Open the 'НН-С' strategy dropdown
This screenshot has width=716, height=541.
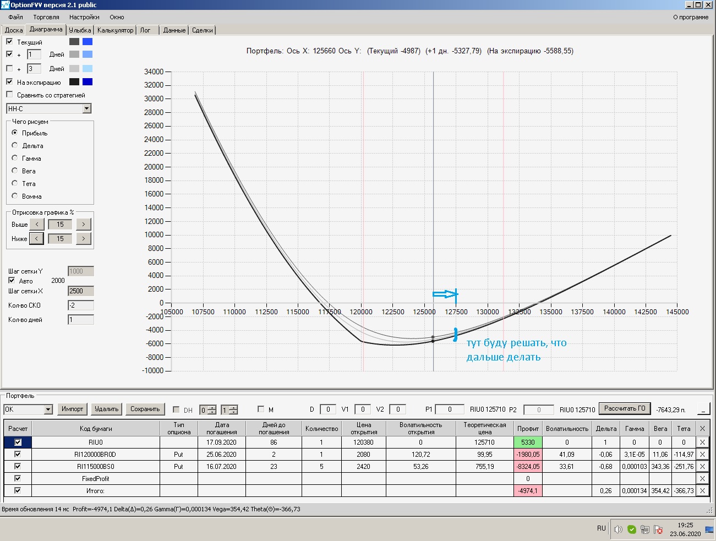pyautogui.click(x=86, y=108)
